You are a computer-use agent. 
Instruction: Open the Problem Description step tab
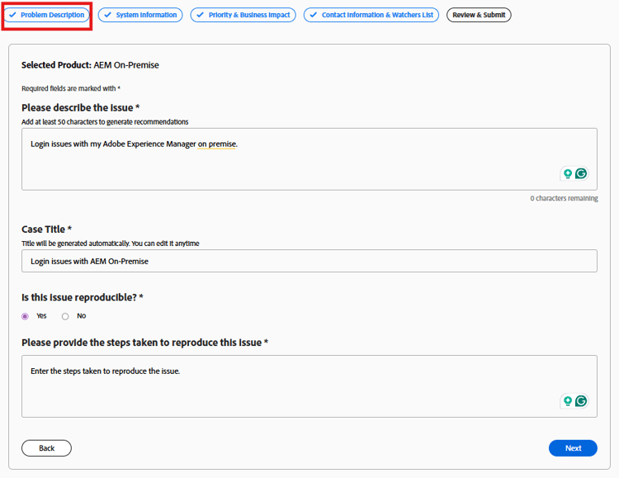47,15
